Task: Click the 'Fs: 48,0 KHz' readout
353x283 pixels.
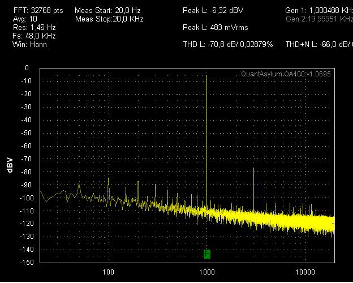Action: 34,36
